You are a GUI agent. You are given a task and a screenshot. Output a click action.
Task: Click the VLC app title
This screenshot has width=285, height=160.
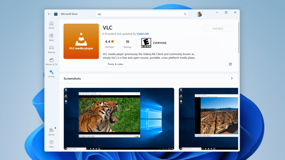coord(108,28)
